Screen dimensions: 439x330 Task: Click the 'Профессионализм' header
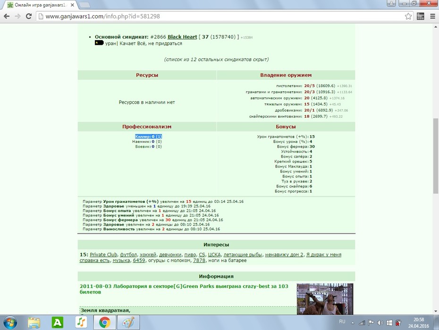point(147,127)
